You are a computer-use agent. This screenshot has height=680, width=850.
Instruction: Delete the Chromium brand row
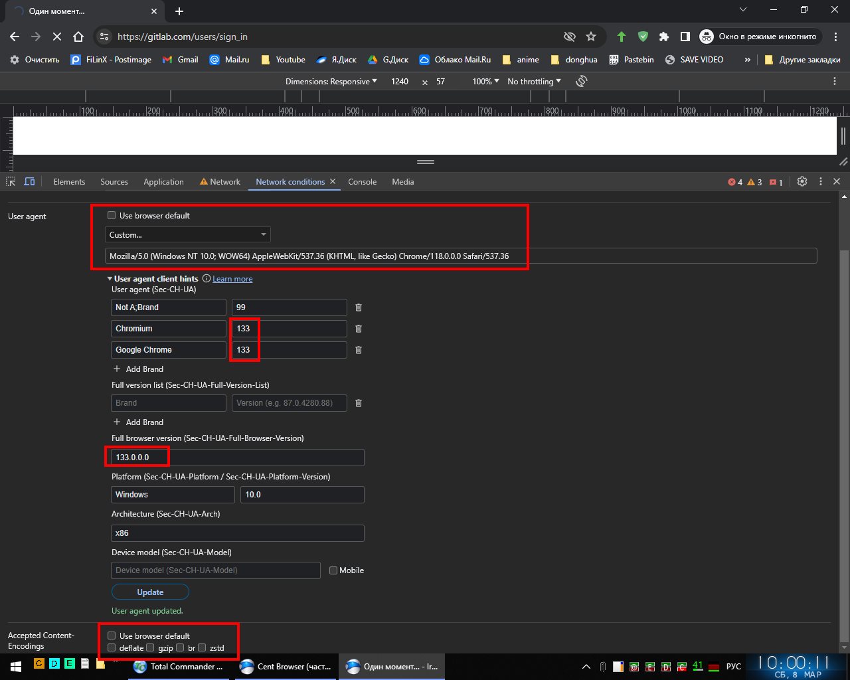point(359,329)
